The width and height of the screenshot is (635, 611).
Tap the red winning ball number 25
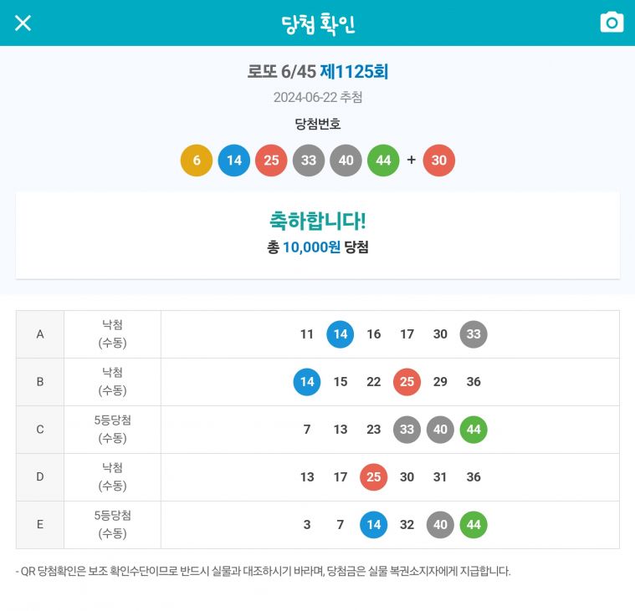271,160
